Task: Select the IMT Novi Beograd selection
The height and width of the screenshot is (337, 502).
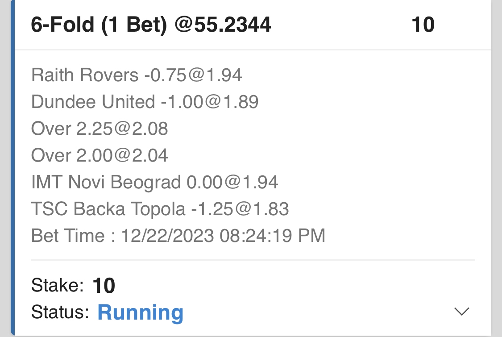Action: click(154, 183)
